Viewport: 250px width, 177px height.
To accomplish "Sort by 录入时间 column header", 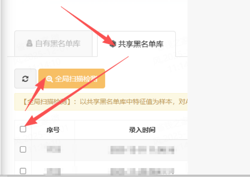I will 142,130.
